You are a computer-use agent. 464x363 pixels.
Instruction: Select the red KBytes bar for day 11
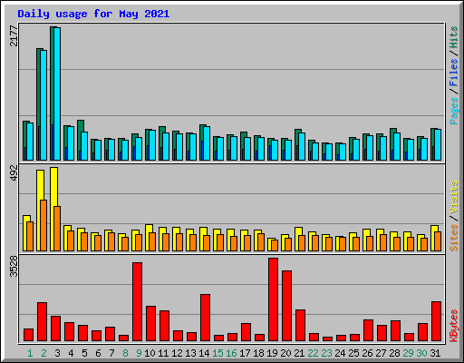(x=164, y=326)
